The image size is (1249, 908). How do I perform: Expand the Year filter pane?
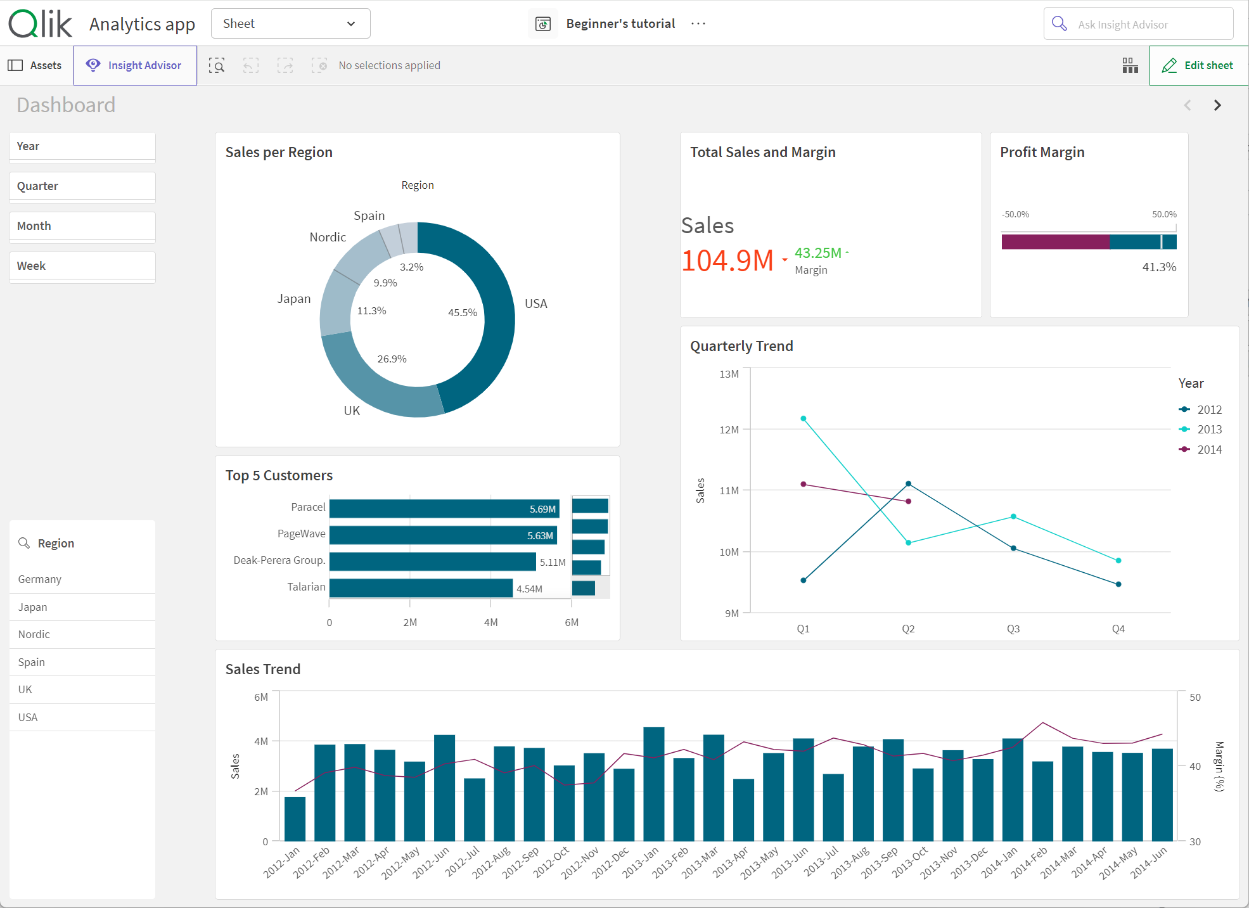(82, 146)
